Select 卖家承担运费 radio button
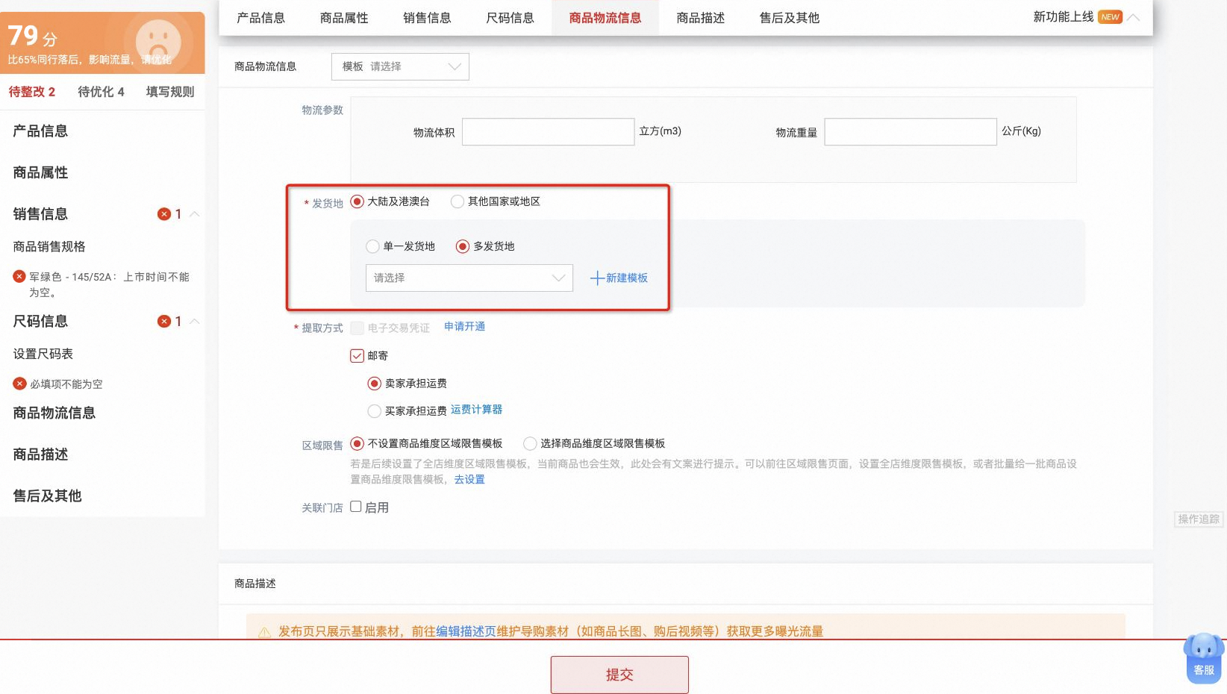This screenshot has height=694, width=1227. pyautogui.click(x=375, y=384)
